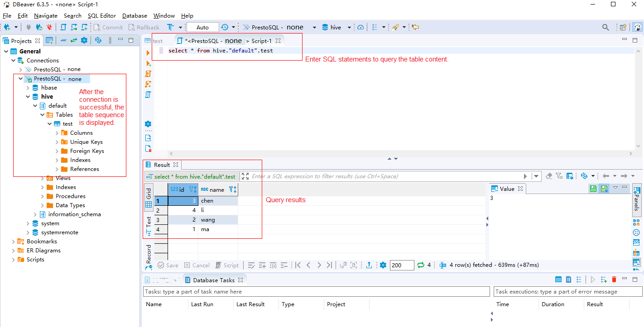Click the editor sidebar gear settings icon
The image size is (644, 327).
[148, 124]
